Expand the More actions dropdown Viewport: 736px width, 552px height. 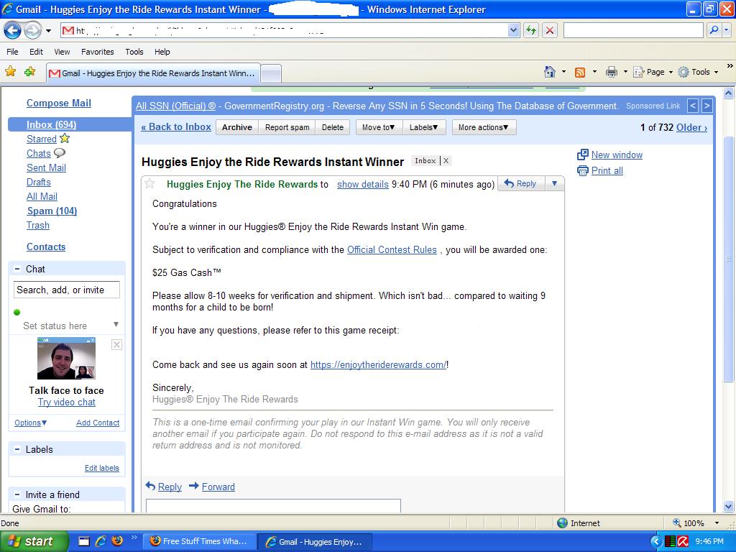click(x=484, y=127)
